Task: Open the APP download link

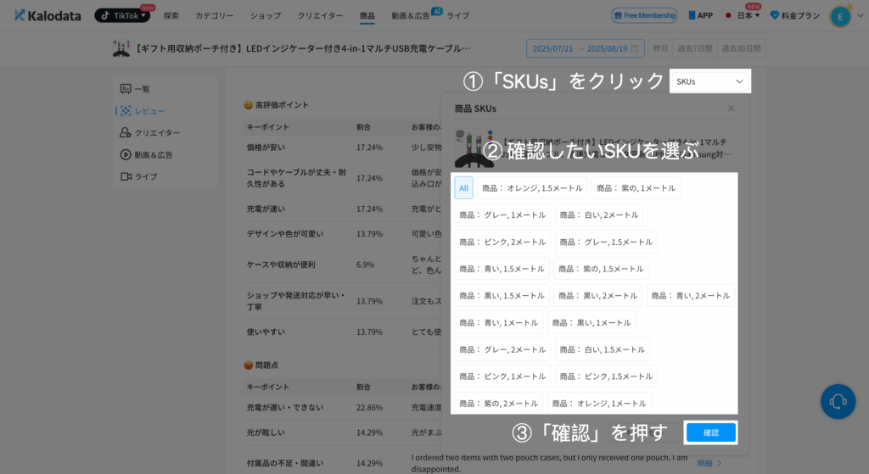Action: (700, 15)
